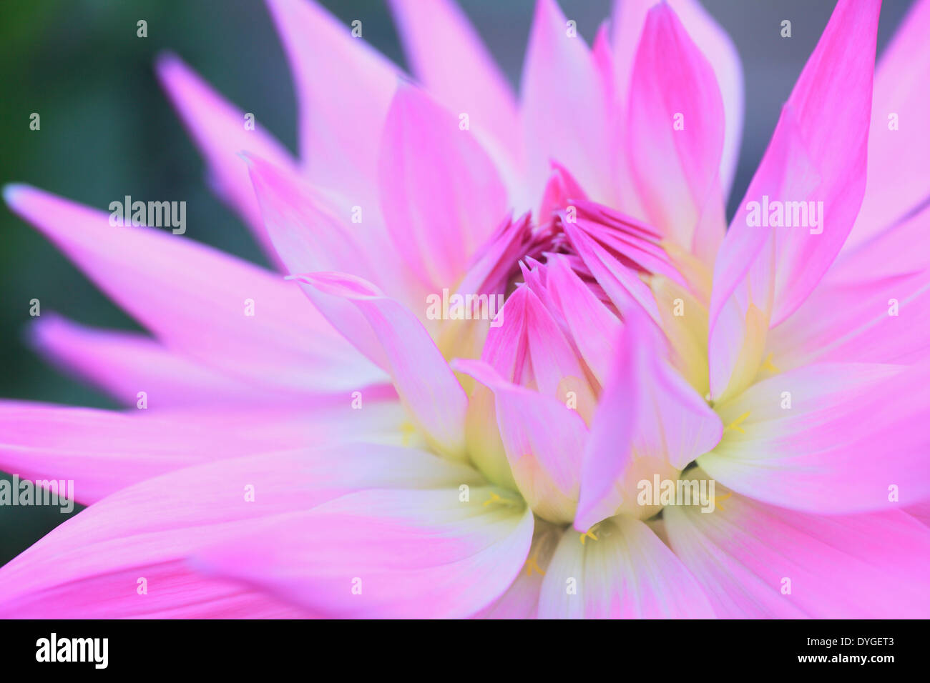This screenshot has width=930, height=683.
Task: Click the www.alamy.com text in the black footer
Action: point(846,659)
